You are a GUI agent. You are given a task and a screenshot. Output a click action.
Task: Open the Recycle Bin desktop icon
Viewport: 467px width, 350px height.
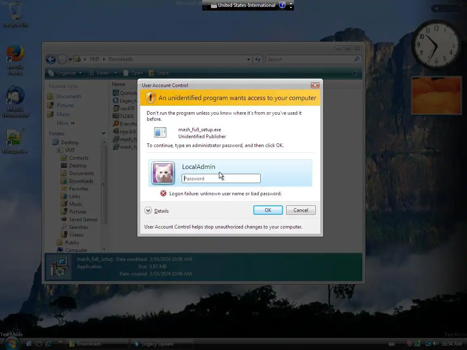(15, 15)
